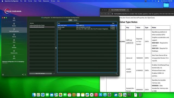The width and height of the screenshot is (174, 98).
Task: Select device PciRoot(0x0)/Pci(0x2,0x0)
Action: (42, 27)
